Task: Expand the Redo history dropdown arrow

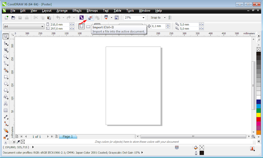Action: [x=74, y=17]
